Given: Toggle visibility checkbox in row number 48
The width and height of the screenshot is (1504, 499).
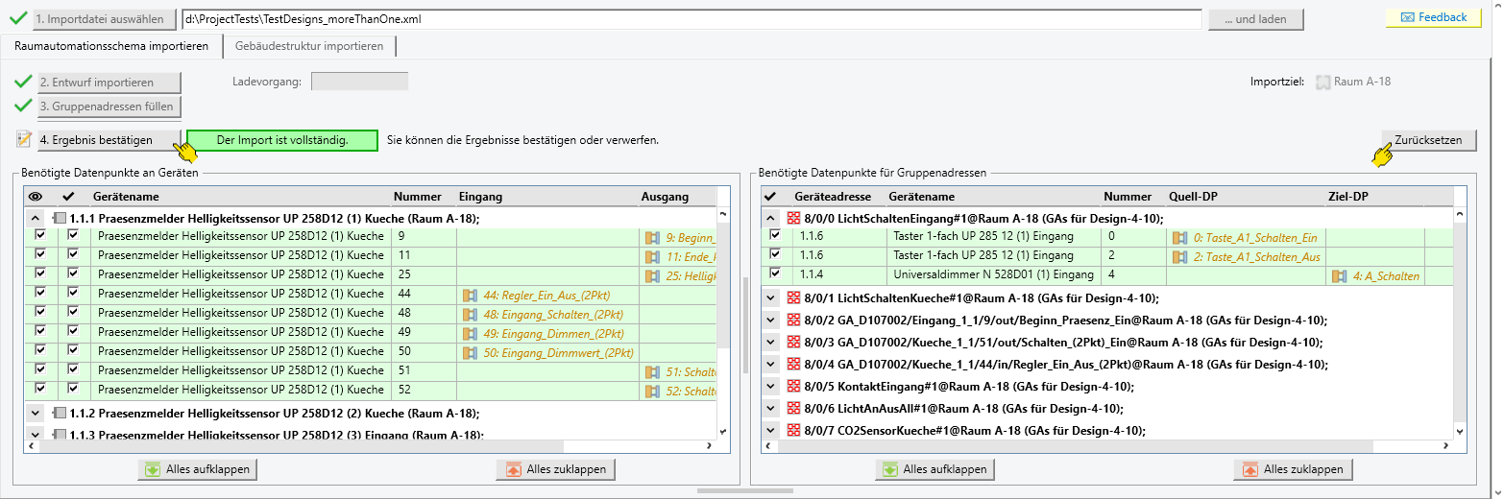Looking at the screenshot, I should coord(40,312).
